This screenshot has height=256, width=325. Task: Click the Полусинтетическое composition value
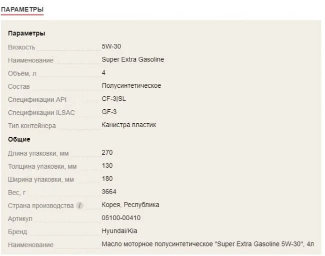[131, 85]
